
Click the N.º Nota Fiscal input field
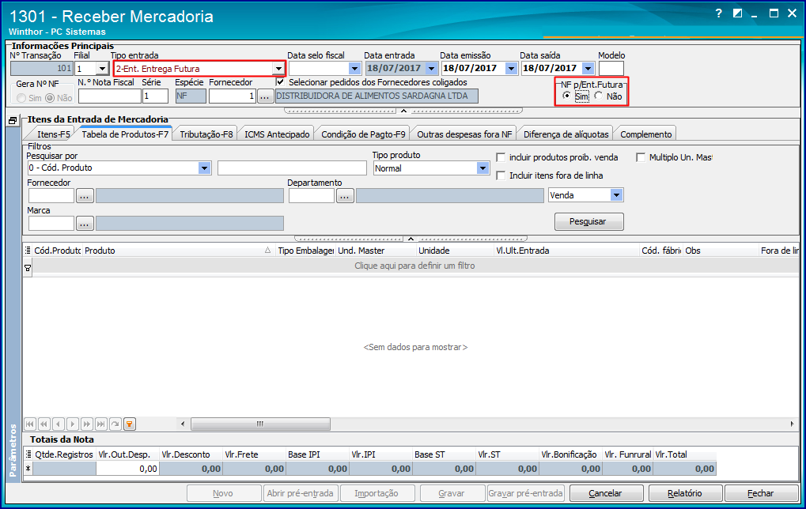point(109,96)
